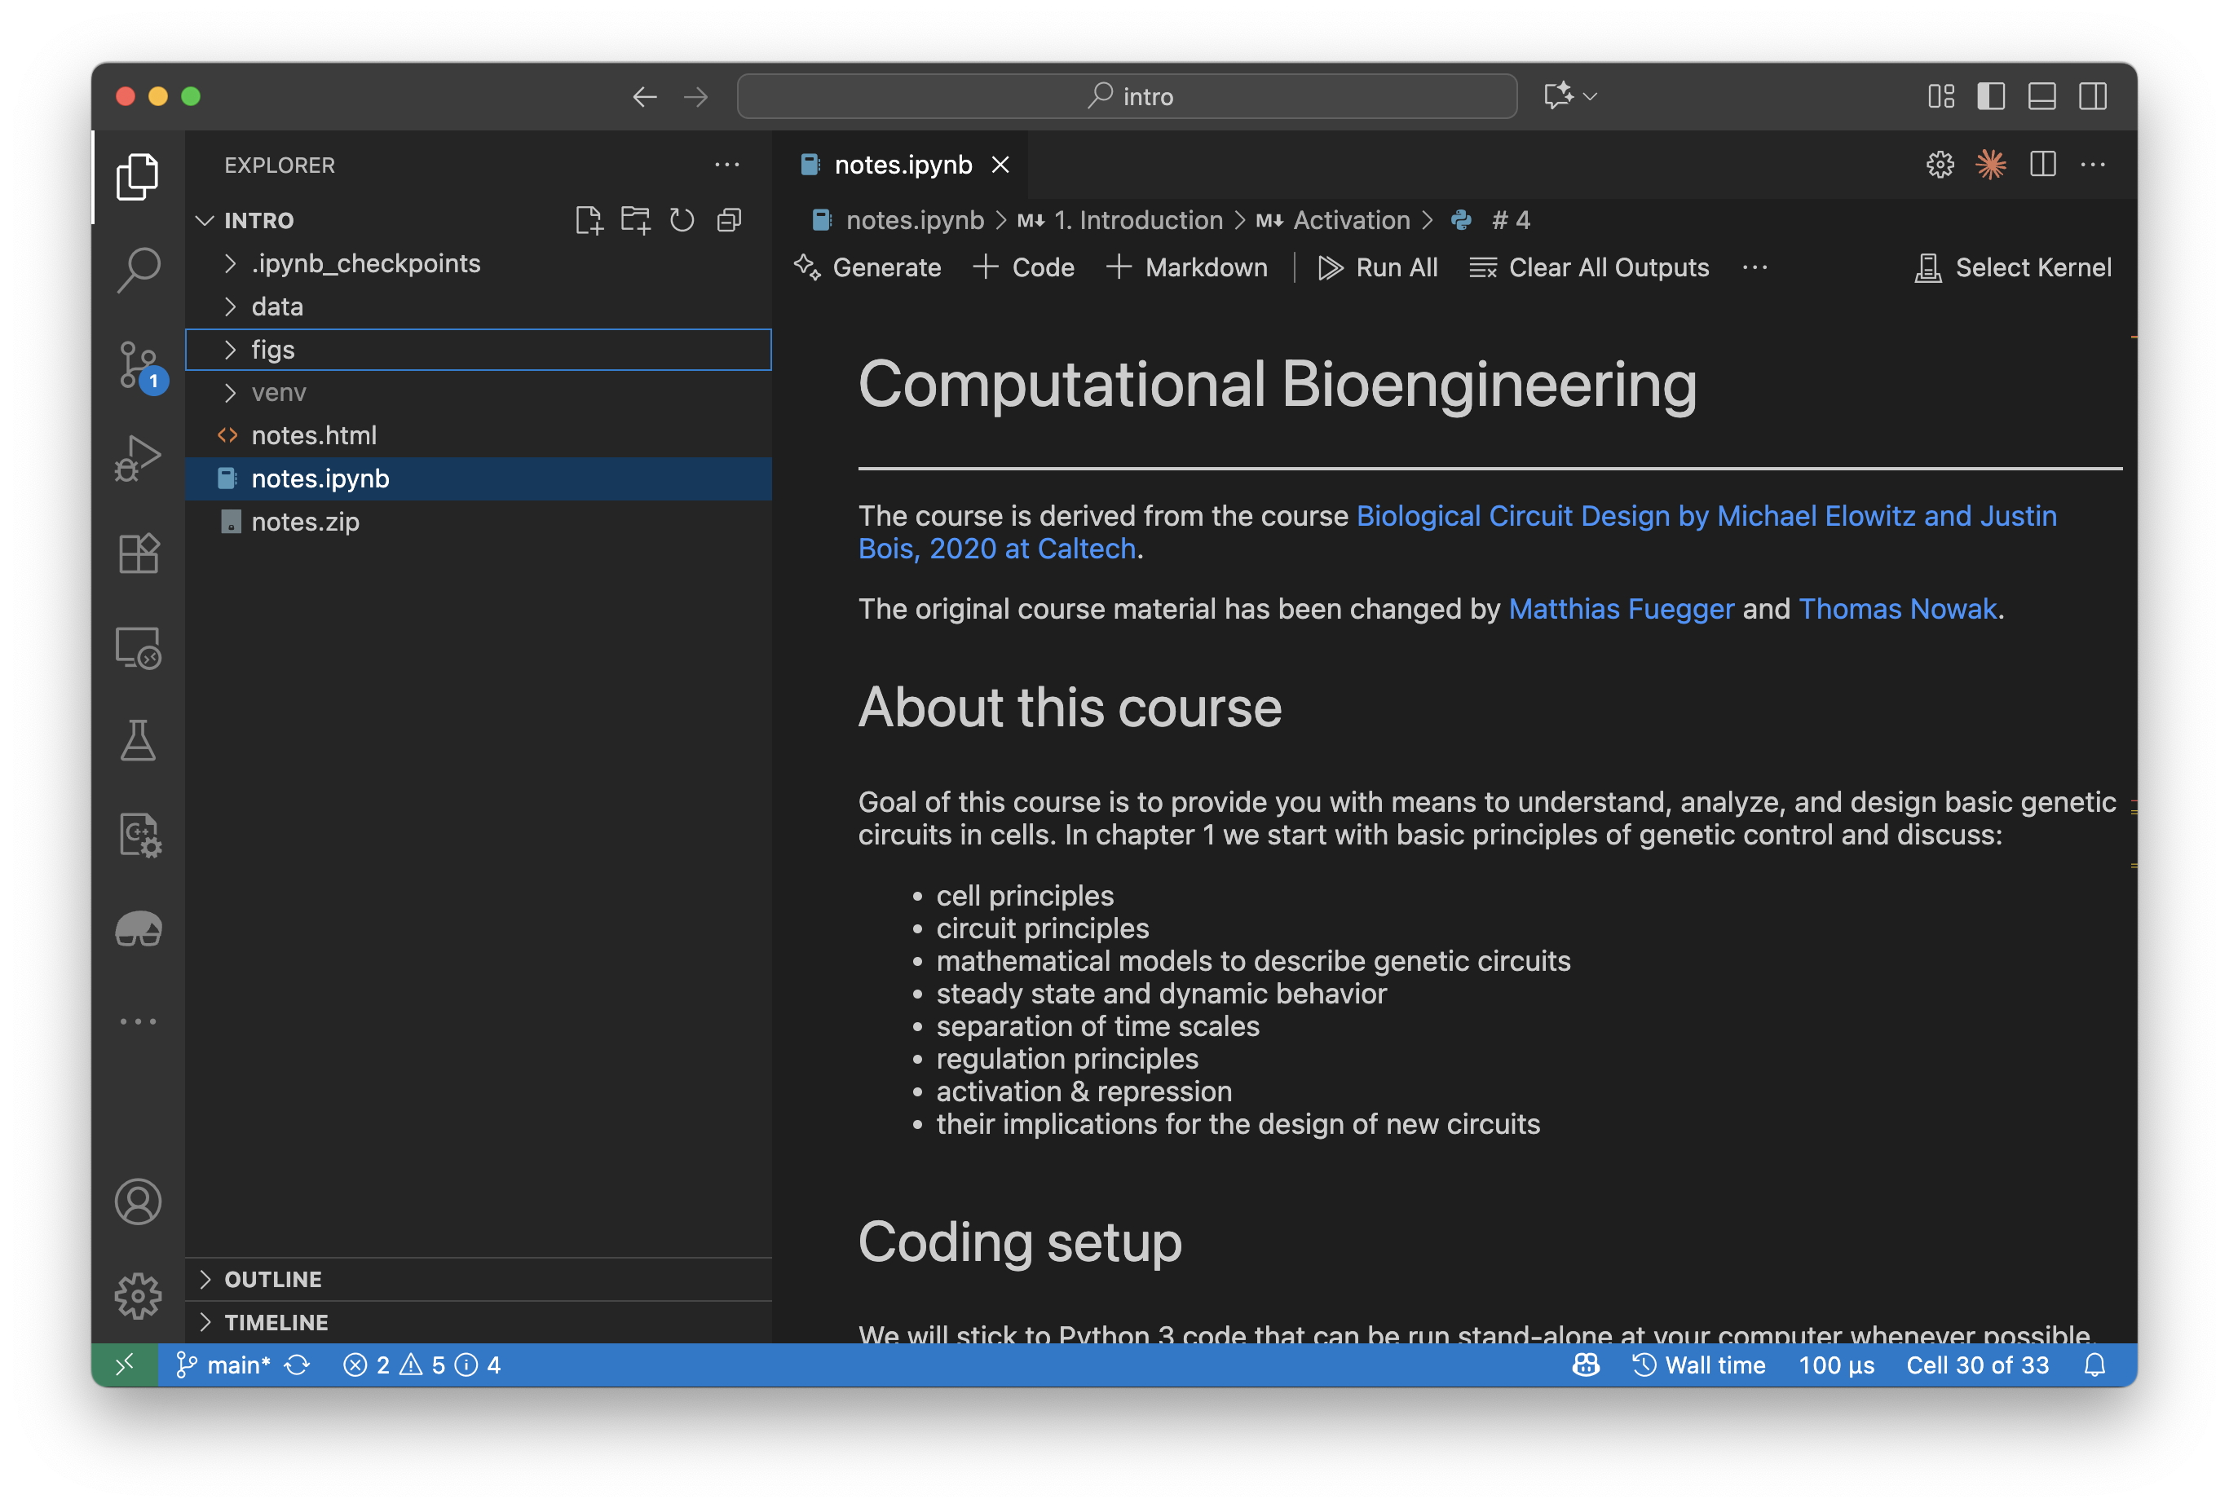This screenshot has width=2229, height=1508.
Task: Create a new file in Explorer
Action: click(x=589, y=219)
